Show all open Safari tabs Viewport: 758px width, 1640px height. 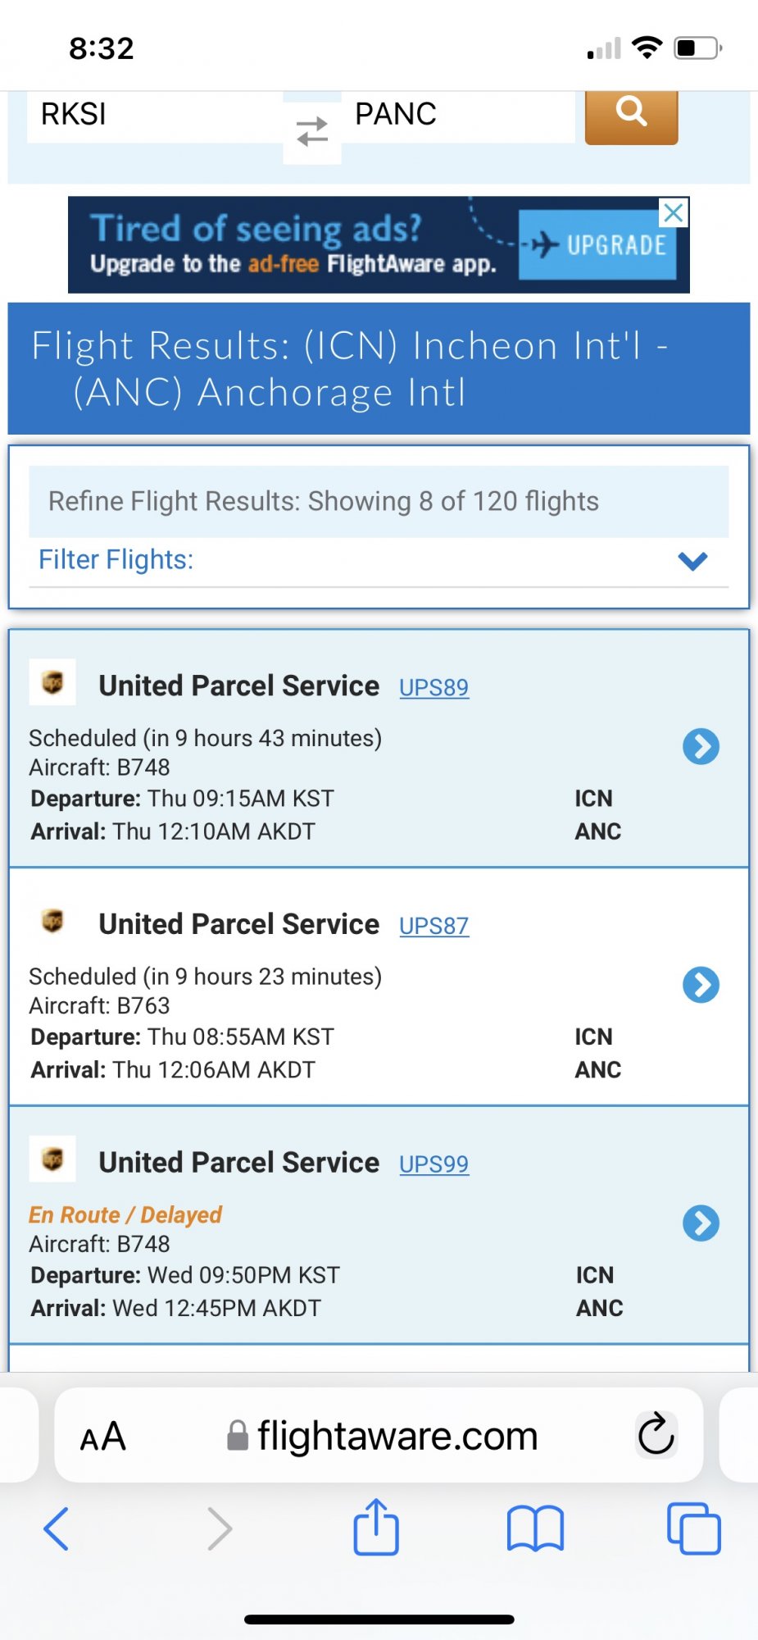(x=693, y=1529)
